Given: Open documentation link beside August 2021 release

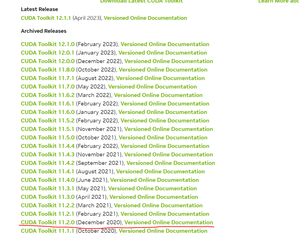Looking at the screenshot, I should (161, 171).
